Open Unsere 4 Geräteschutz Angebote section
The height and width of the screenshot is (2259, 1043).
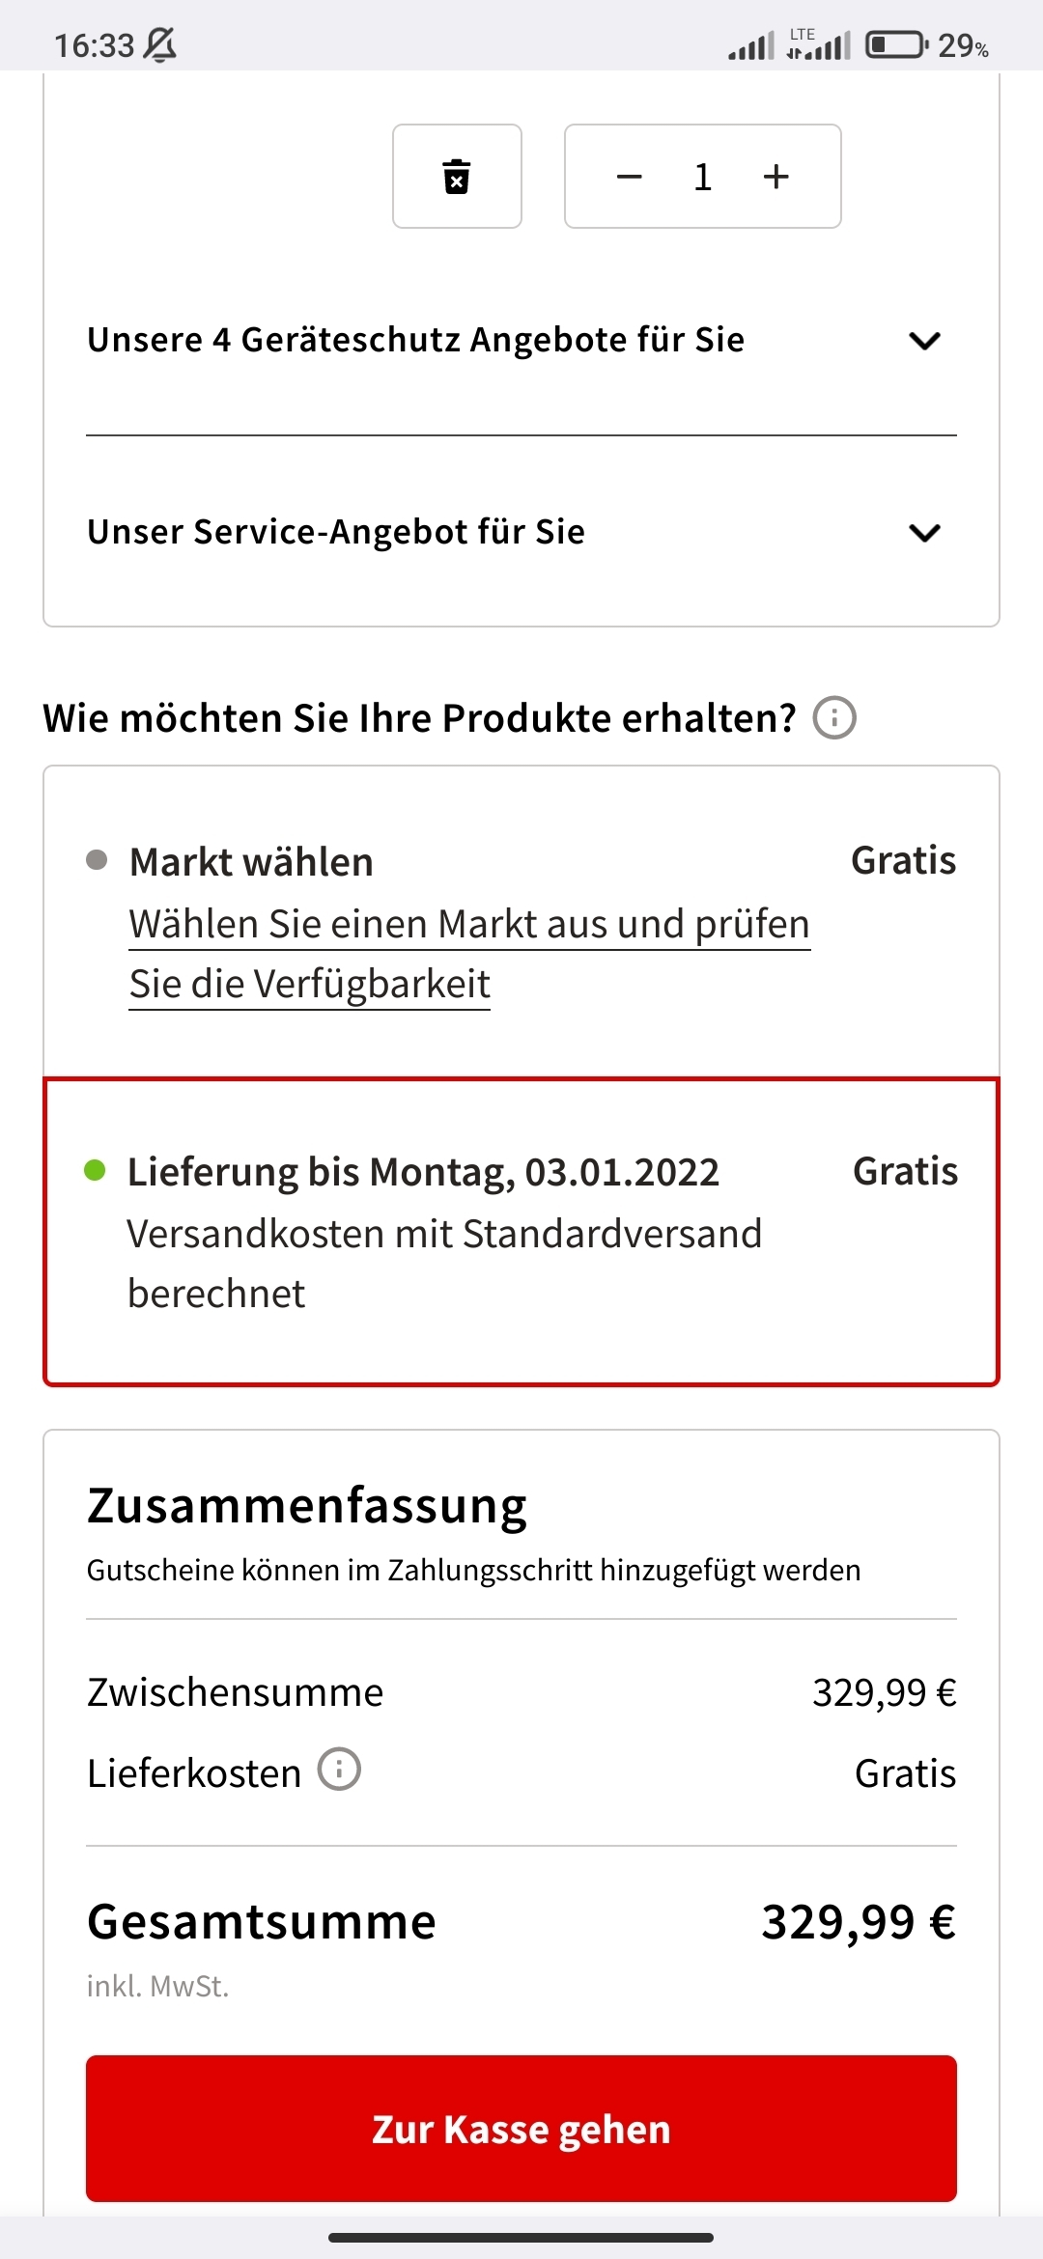521,340
